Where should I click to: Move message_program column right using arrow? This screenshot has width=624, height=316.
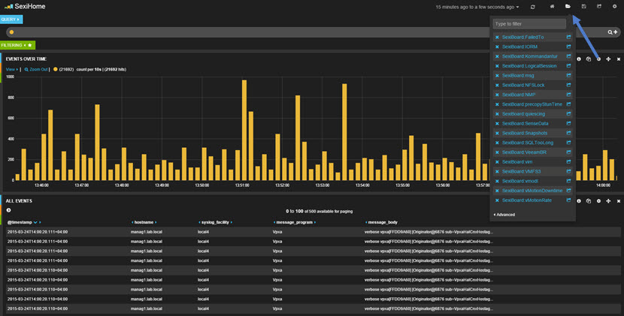pyautogui.click(x=315, y=223)
